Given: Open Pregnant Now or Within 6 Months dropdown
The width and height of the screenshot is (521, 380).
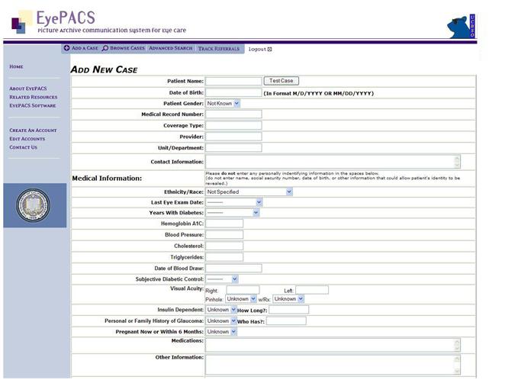Looking at the screenshot, I should 221,332.
